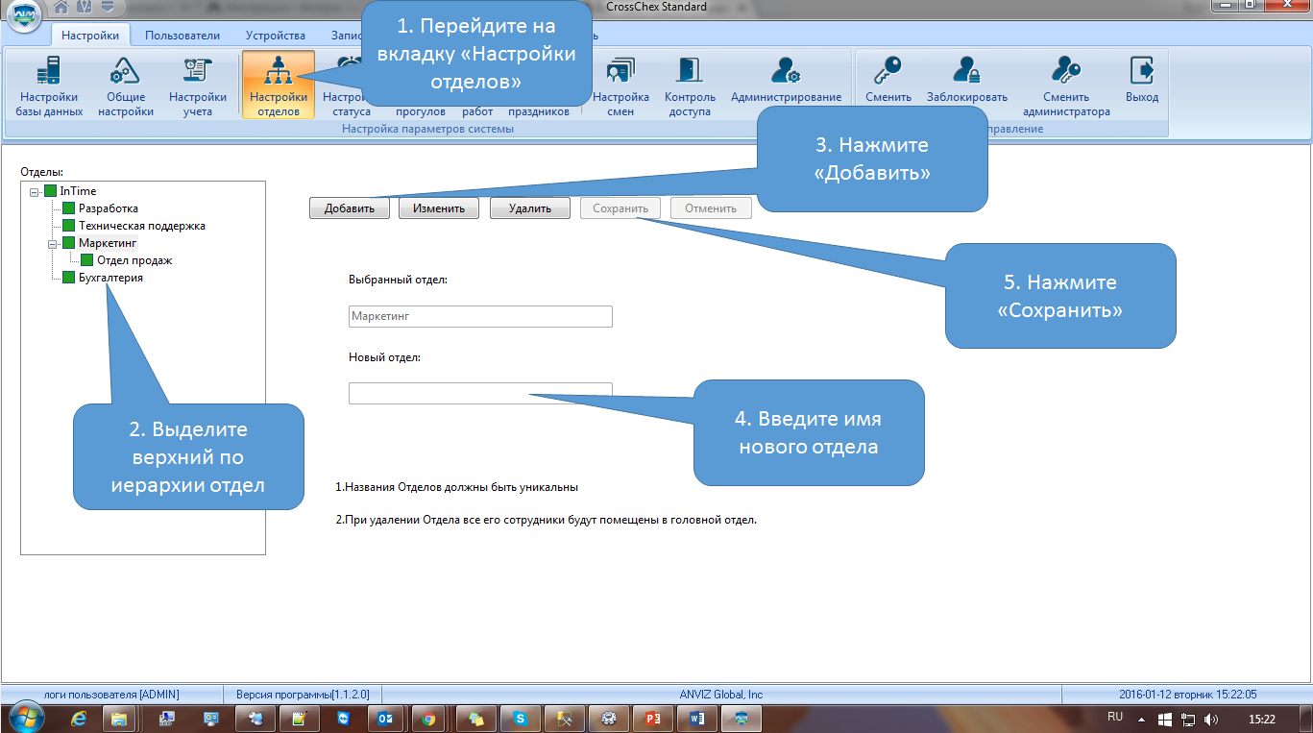Viewport: 1313px width, 733px height.
Task: Select Настройки отделов ribbon button
Action: [x=279, y=86]
